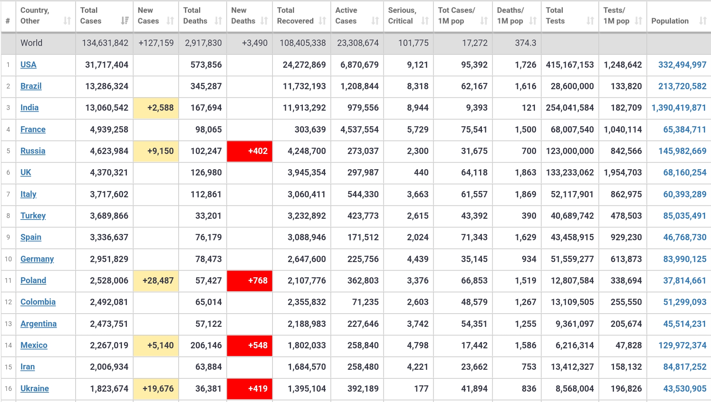711x402 pixels.
Task: Select Russia's +402 new deaths cell
Action: pos(249,151)
